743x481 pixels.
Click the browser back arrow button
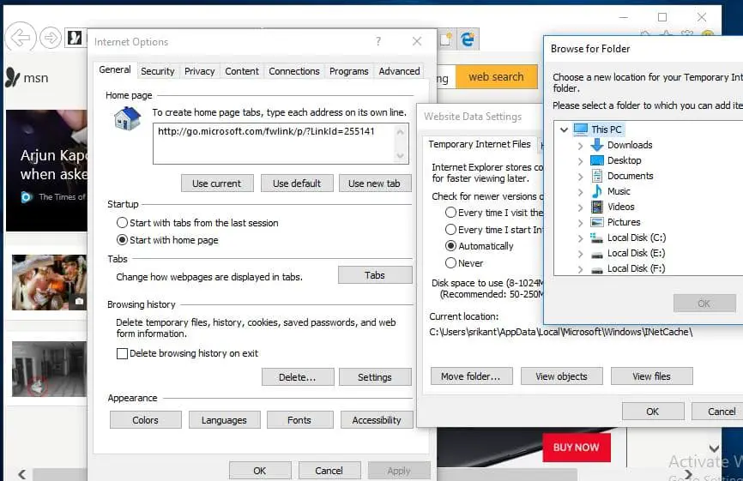point(21,37)
